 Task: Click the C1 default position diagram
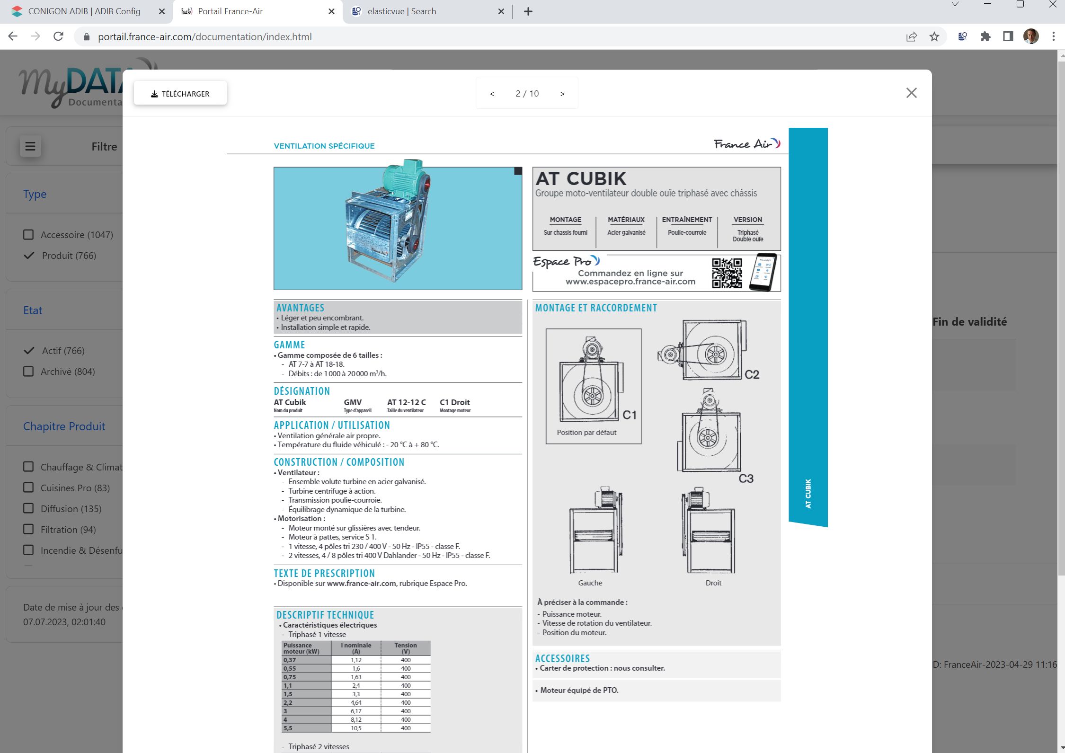click(x=594, y=386)
